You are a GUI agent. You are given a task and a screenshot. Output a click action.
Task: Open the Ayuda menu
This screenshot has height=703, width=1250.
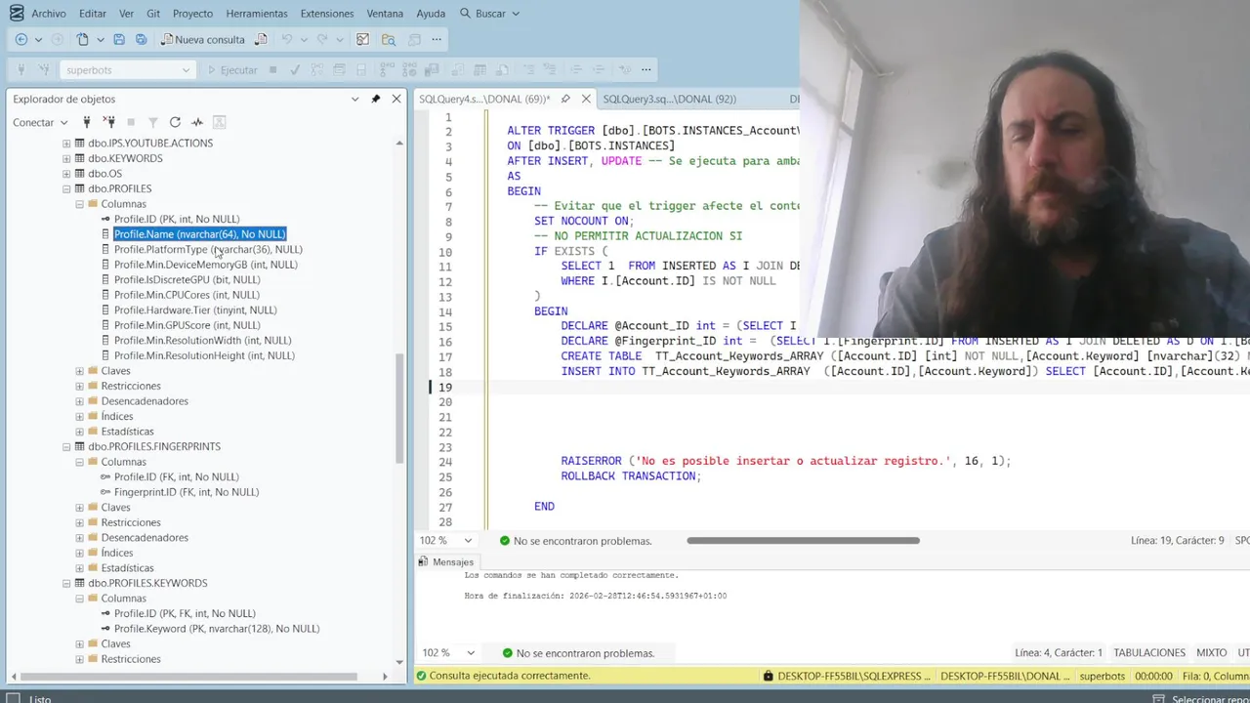tap(431, 14)
